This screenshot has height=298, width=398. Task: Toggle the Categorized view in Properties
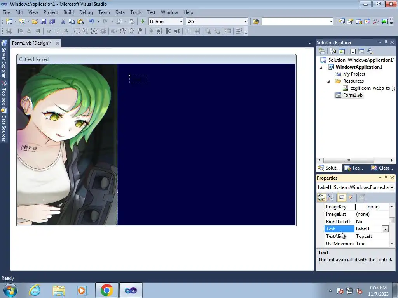click(x=321, y=198)
